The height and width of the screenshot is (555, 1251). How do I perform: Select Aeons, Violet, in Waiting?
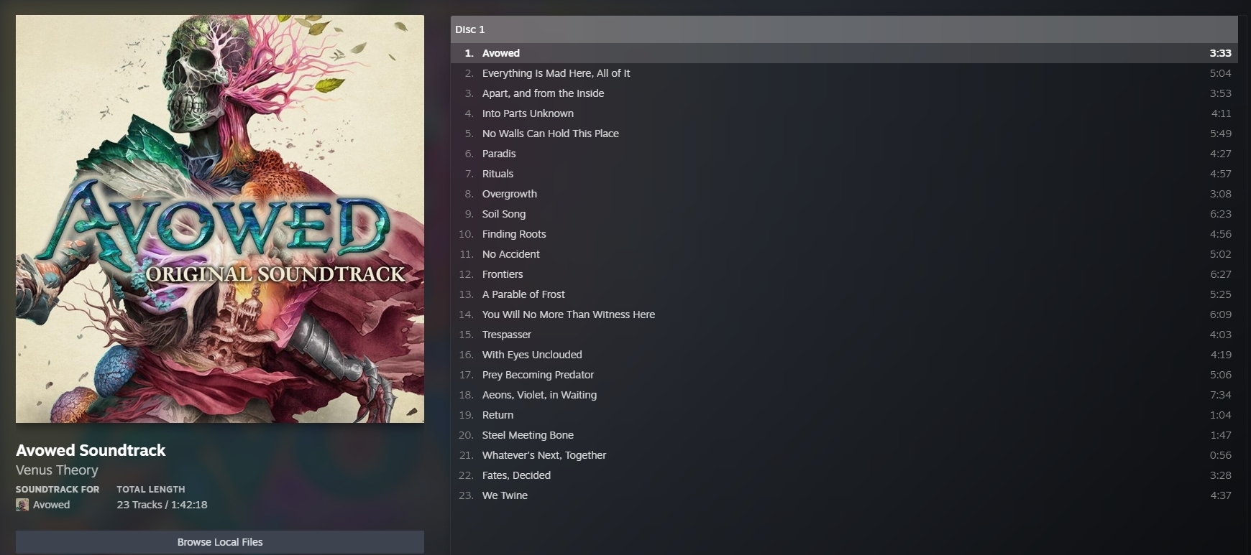(844, 395)
